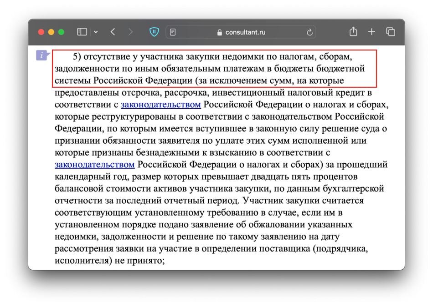Click text "признании обязанности заявителя"
Screen dimensions: 433x307
click(x=127, y=141)
